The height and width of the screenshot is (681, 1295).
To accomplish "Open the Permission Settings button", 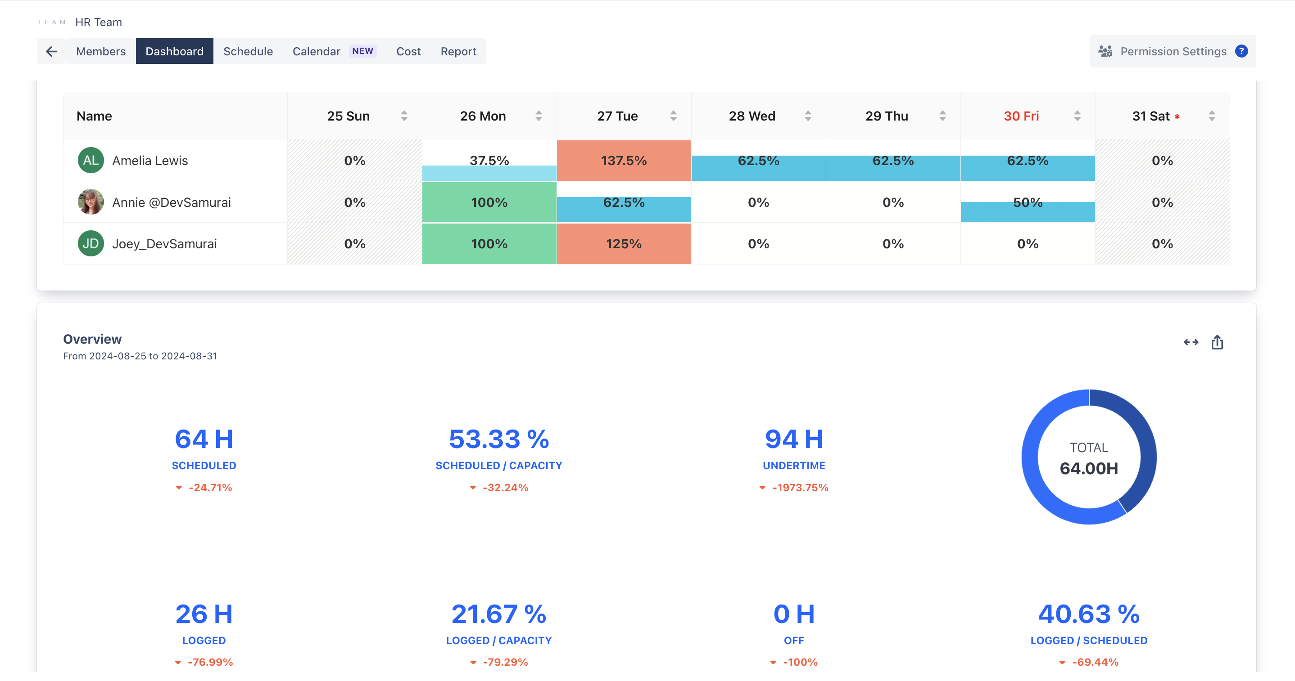I will click(x=1173, y=51).
